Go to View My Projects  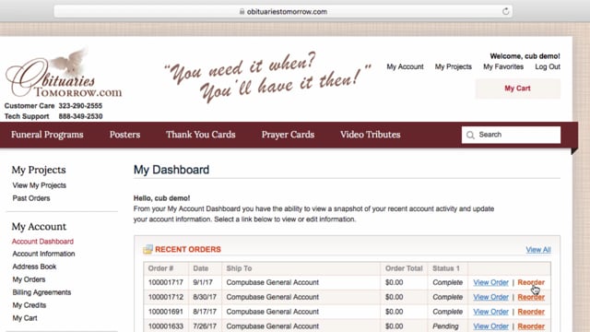click(x=39, y=185)
